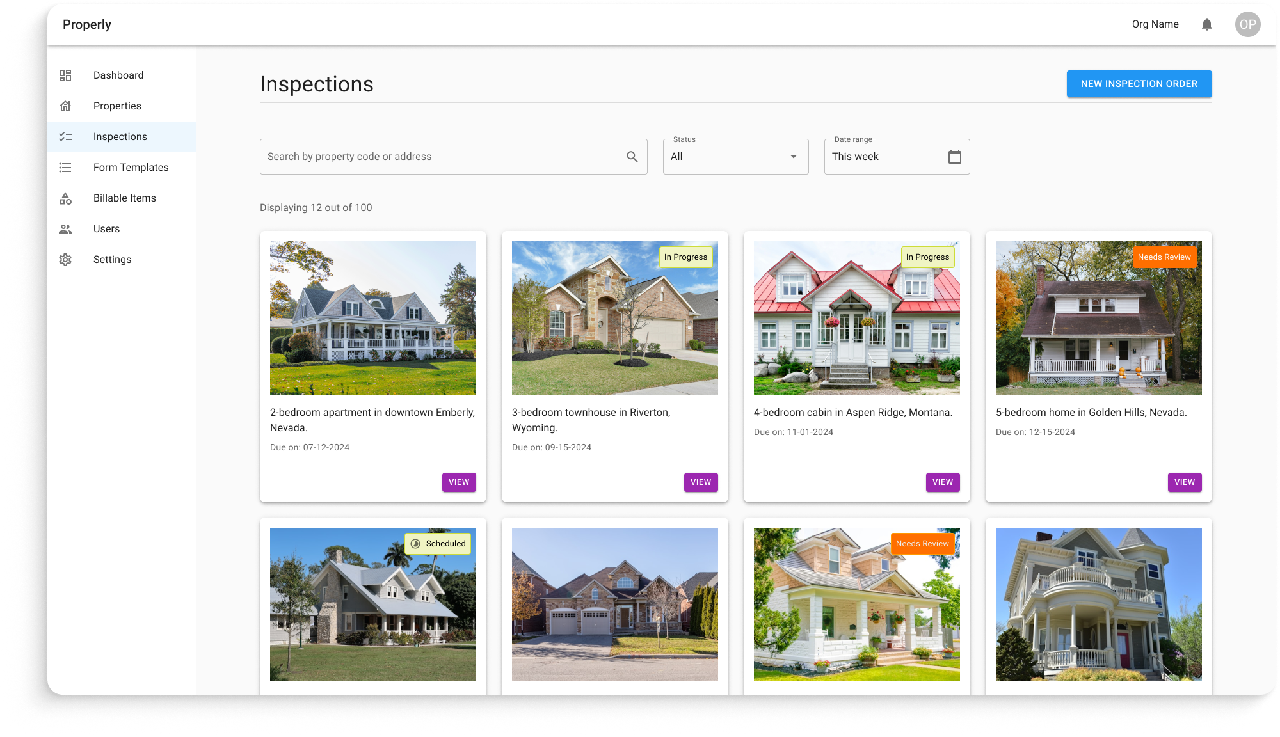Click '4-bedroom cabin in Aspen Ridge' title
The width and height of the screenshot is (1280, 737).
853,413
